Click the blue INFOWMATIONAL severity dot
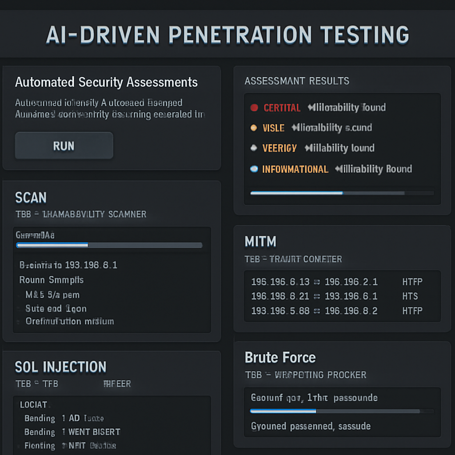The width and height of the screenshot is (455, 455). pyautogui.click(x=254, y=169)
